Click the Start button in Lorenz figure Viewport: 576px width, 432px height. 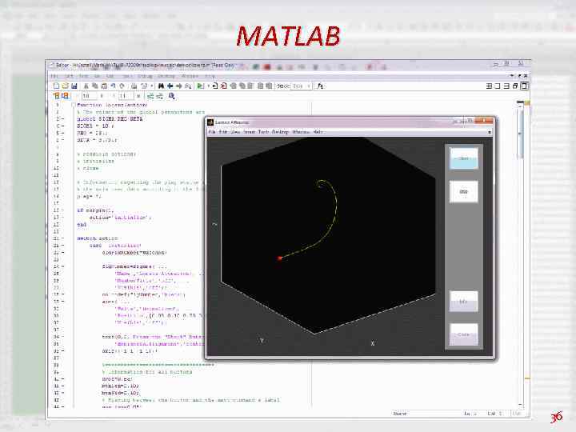463,158
